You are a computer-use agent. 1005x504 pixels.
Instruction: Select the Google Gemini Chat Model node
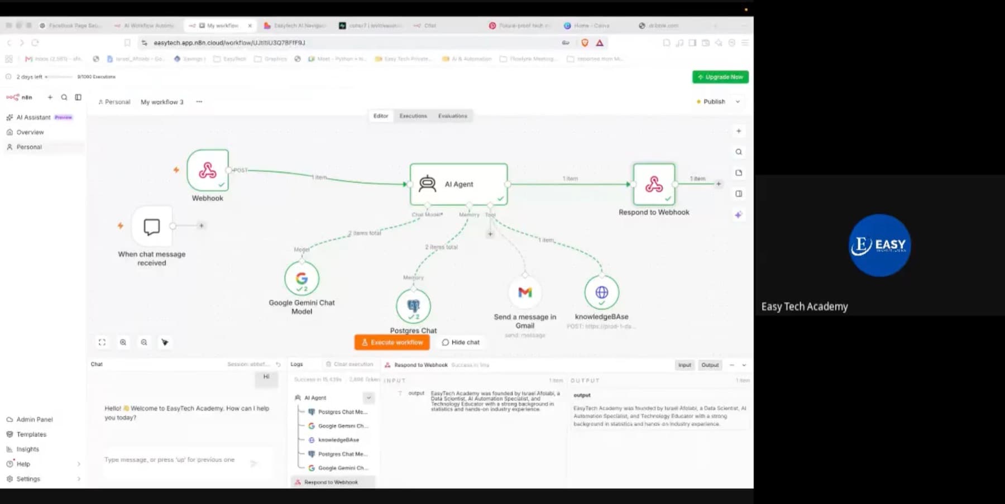pyautogui.click(x=301, y=278)
